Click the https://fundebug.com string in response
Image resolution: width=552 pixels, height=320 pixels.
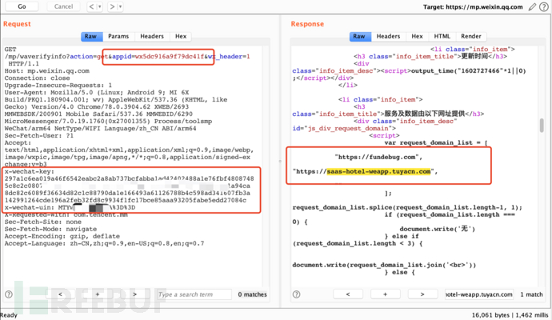[x=377, y=157]
